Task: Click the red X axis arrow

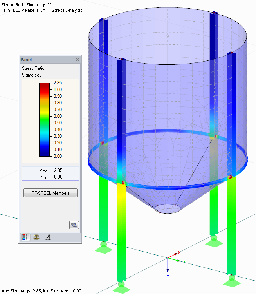Action: [x=172, y=256]
